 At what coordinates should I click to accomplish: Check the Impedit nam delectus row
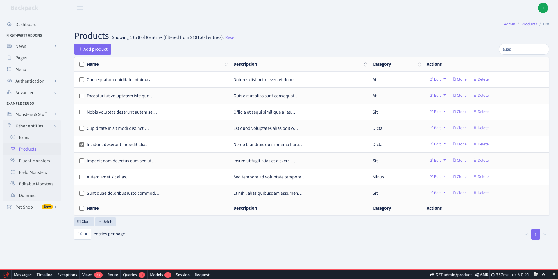point(82,161)
